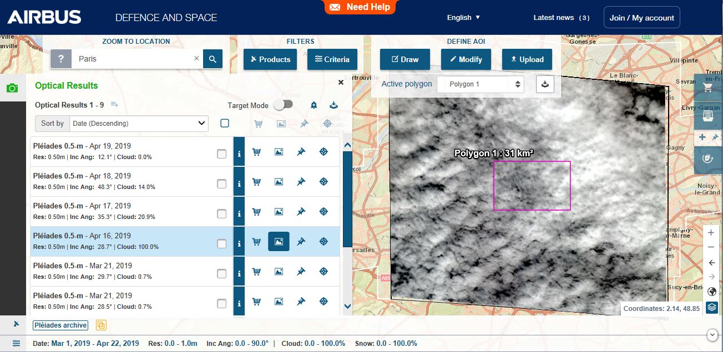Tick the checkbox for the Apr 19, 2019 result
The width and height of the screenshot is (723, 352).
(x=222, y=154)
